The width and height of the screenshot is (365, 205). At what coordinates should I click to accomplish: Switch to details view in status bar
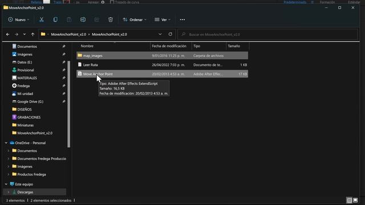coord(349,200)
